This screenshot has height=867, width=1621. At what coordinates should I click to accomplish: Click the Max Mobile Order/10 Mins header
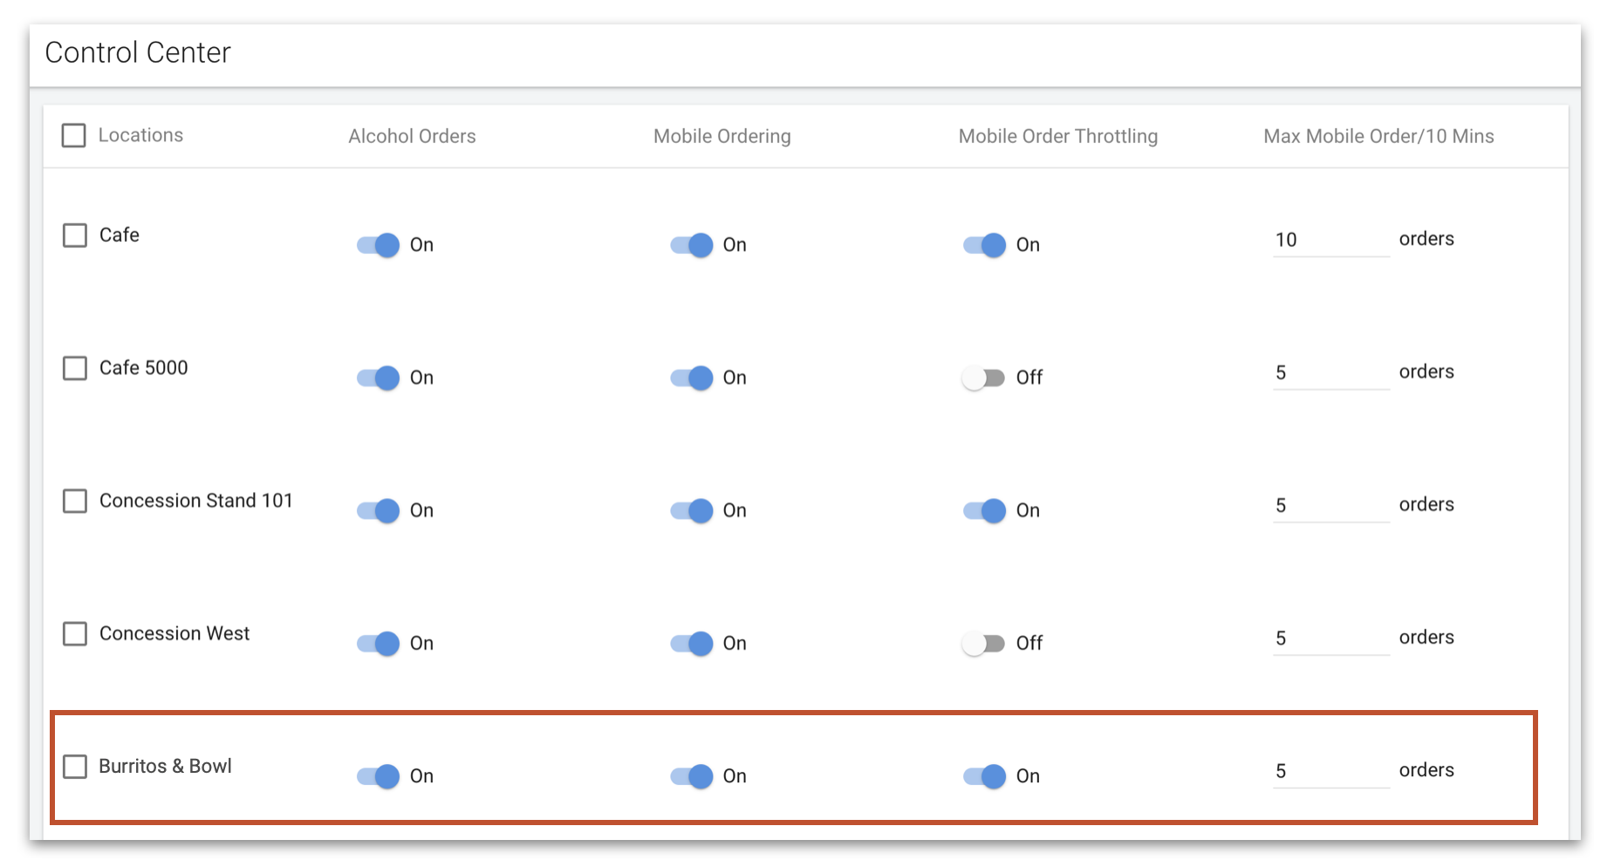(1378, 136)
